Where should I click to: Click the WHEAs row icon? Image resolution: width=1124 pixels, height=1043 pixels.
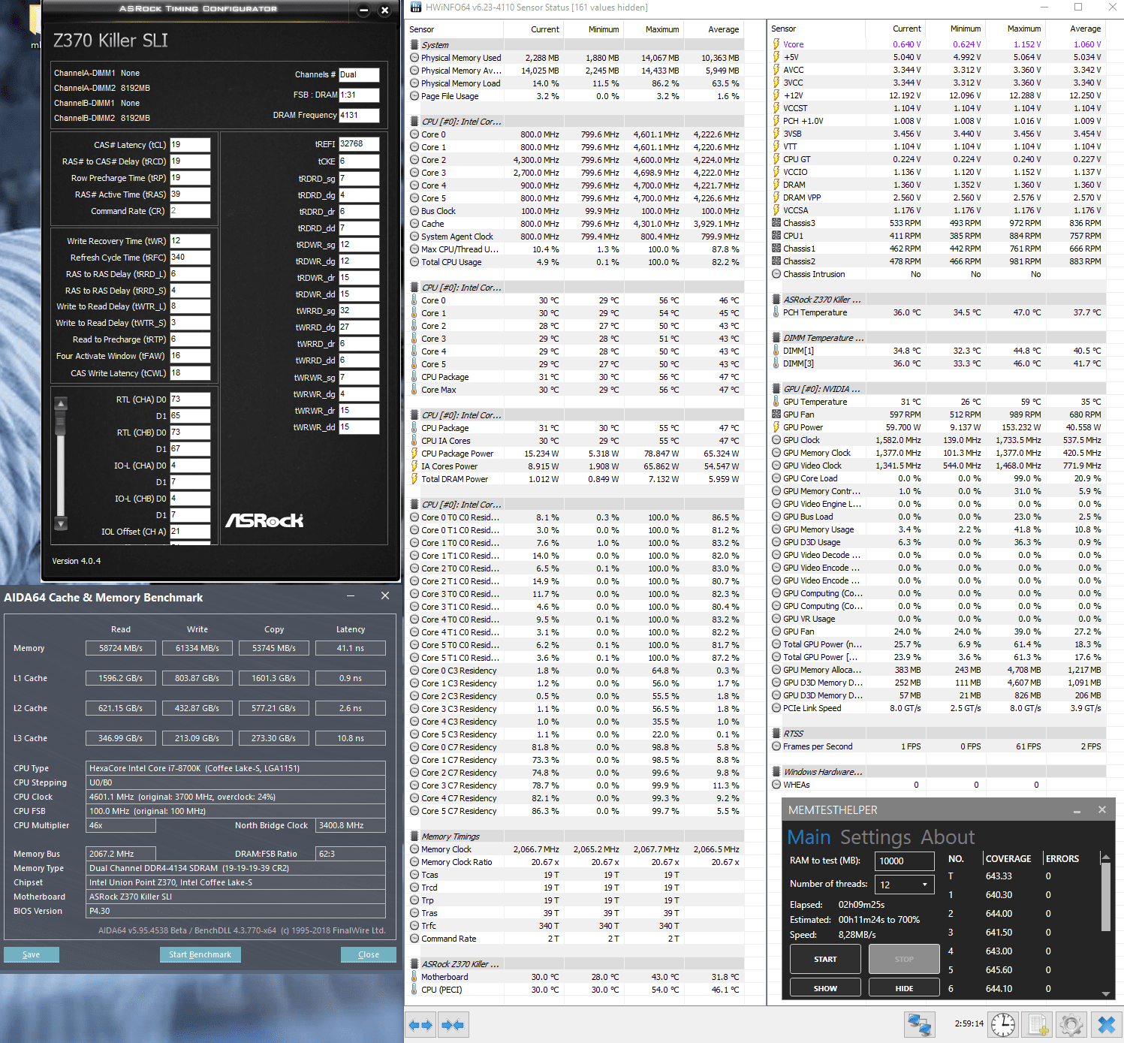(x=776, y=785)
